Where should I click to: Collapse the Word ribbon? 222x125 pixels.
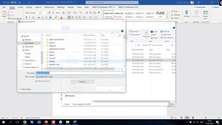tap(220, 22)
